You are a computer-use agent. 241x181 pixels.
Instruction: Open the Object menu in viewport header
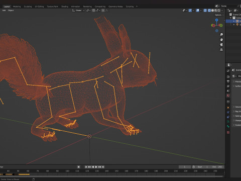pyautogui.click(x=11, y=11)
